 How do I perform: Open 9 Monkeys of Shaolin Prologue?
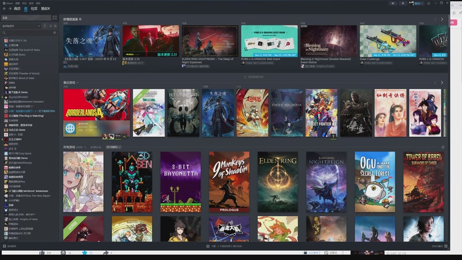(x=229, y=182)
